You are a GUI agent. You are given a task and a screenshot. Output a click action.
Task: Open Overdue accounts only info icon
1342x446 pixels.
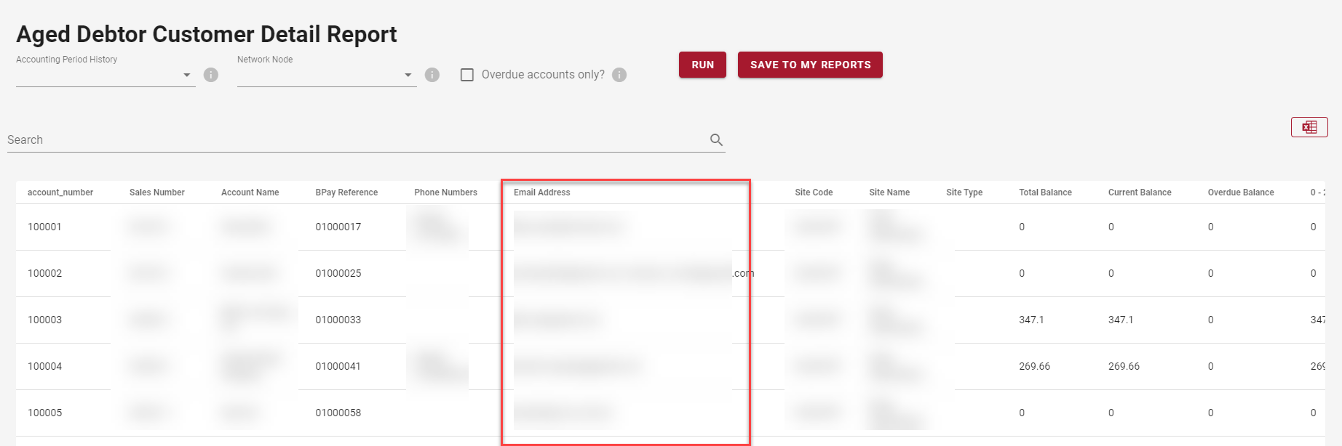coord(619,75)
